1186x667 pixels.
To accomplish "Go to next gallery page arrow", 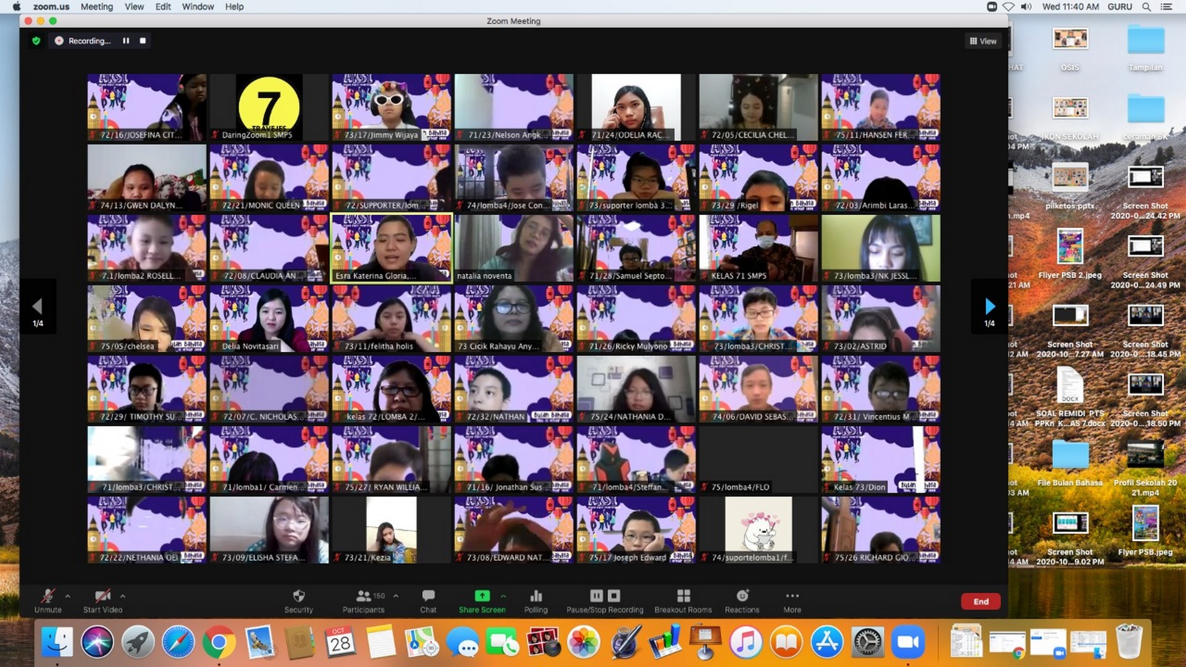I will 990,306.
